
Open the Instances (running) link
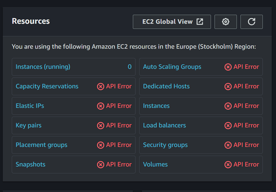[x=43, y=67]
